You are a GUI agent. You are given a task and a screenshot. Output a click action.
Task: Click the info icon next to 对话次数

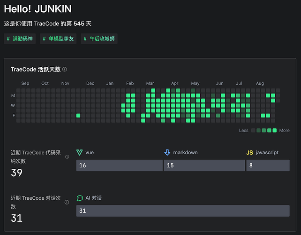point(67,202)
